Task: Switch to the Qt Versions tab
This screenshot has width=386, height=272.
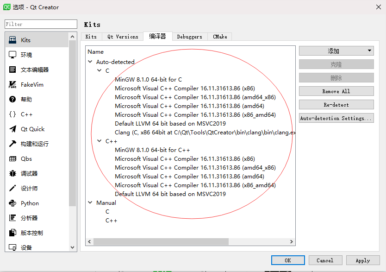Action: (x=123, y=37)
